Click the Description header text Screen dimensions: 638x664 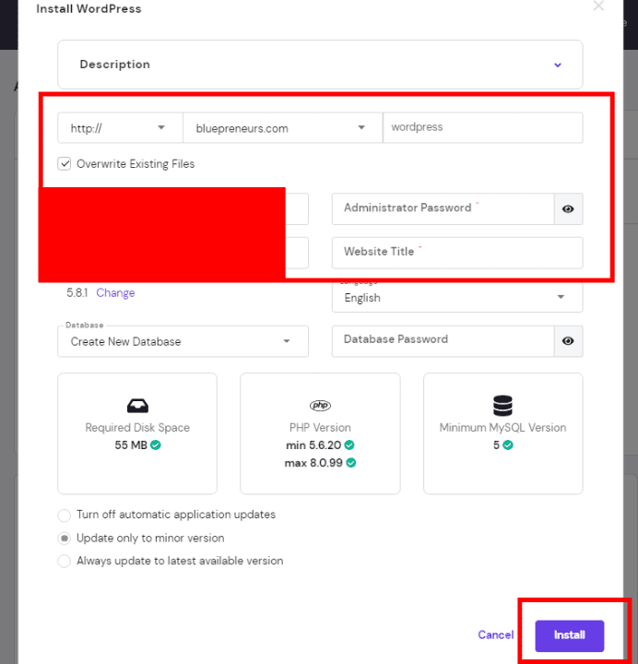pyautogui.click(x=114, y=65)
